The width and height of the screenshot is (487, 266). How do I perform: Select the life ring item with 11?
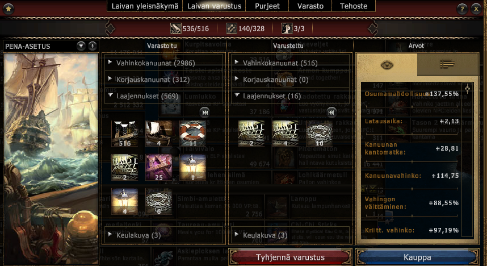pyautogui.click(x=192, y=134)
